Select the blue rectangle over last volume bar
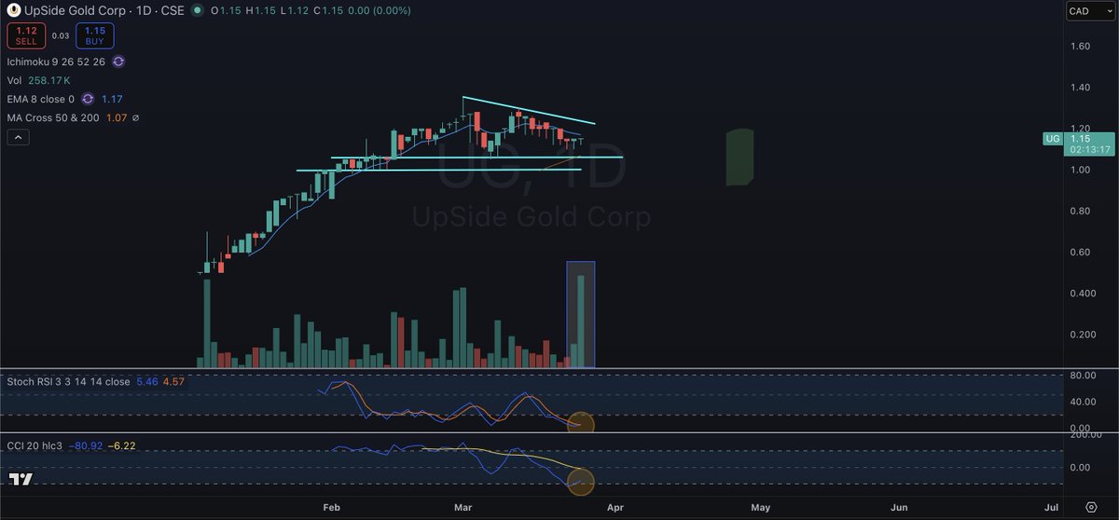The image size is (1119, 520). 581,314
